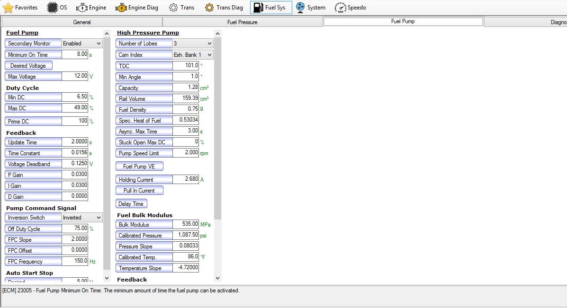The height and width of the screenshot is (308, 567).
Task: Click the Capacity value field
Action: coord(186,88)
